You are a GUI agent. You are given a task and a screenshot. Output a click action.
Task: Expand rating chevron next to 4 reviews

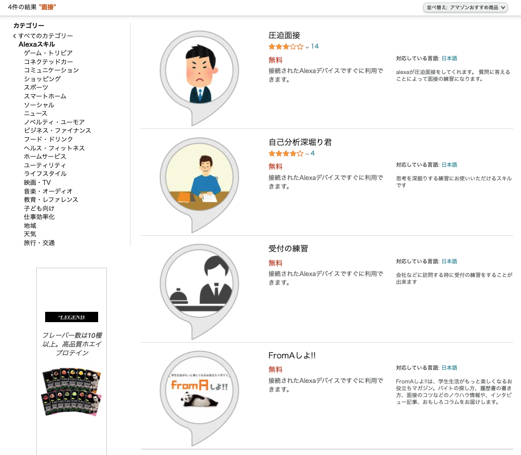coord(307,154)
